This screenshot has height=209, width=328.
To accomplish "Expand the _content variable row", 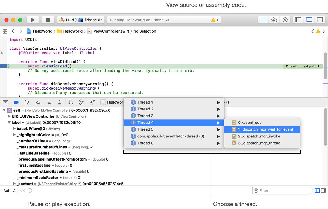I will [14, 184].
